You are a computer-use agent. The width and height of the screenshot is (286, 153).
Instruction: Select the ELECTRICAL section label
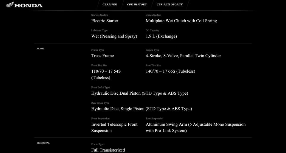43,143
